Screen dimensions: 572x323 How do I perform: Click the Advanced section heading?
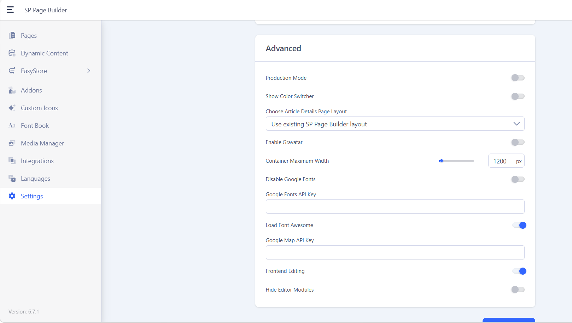(284, 48)
